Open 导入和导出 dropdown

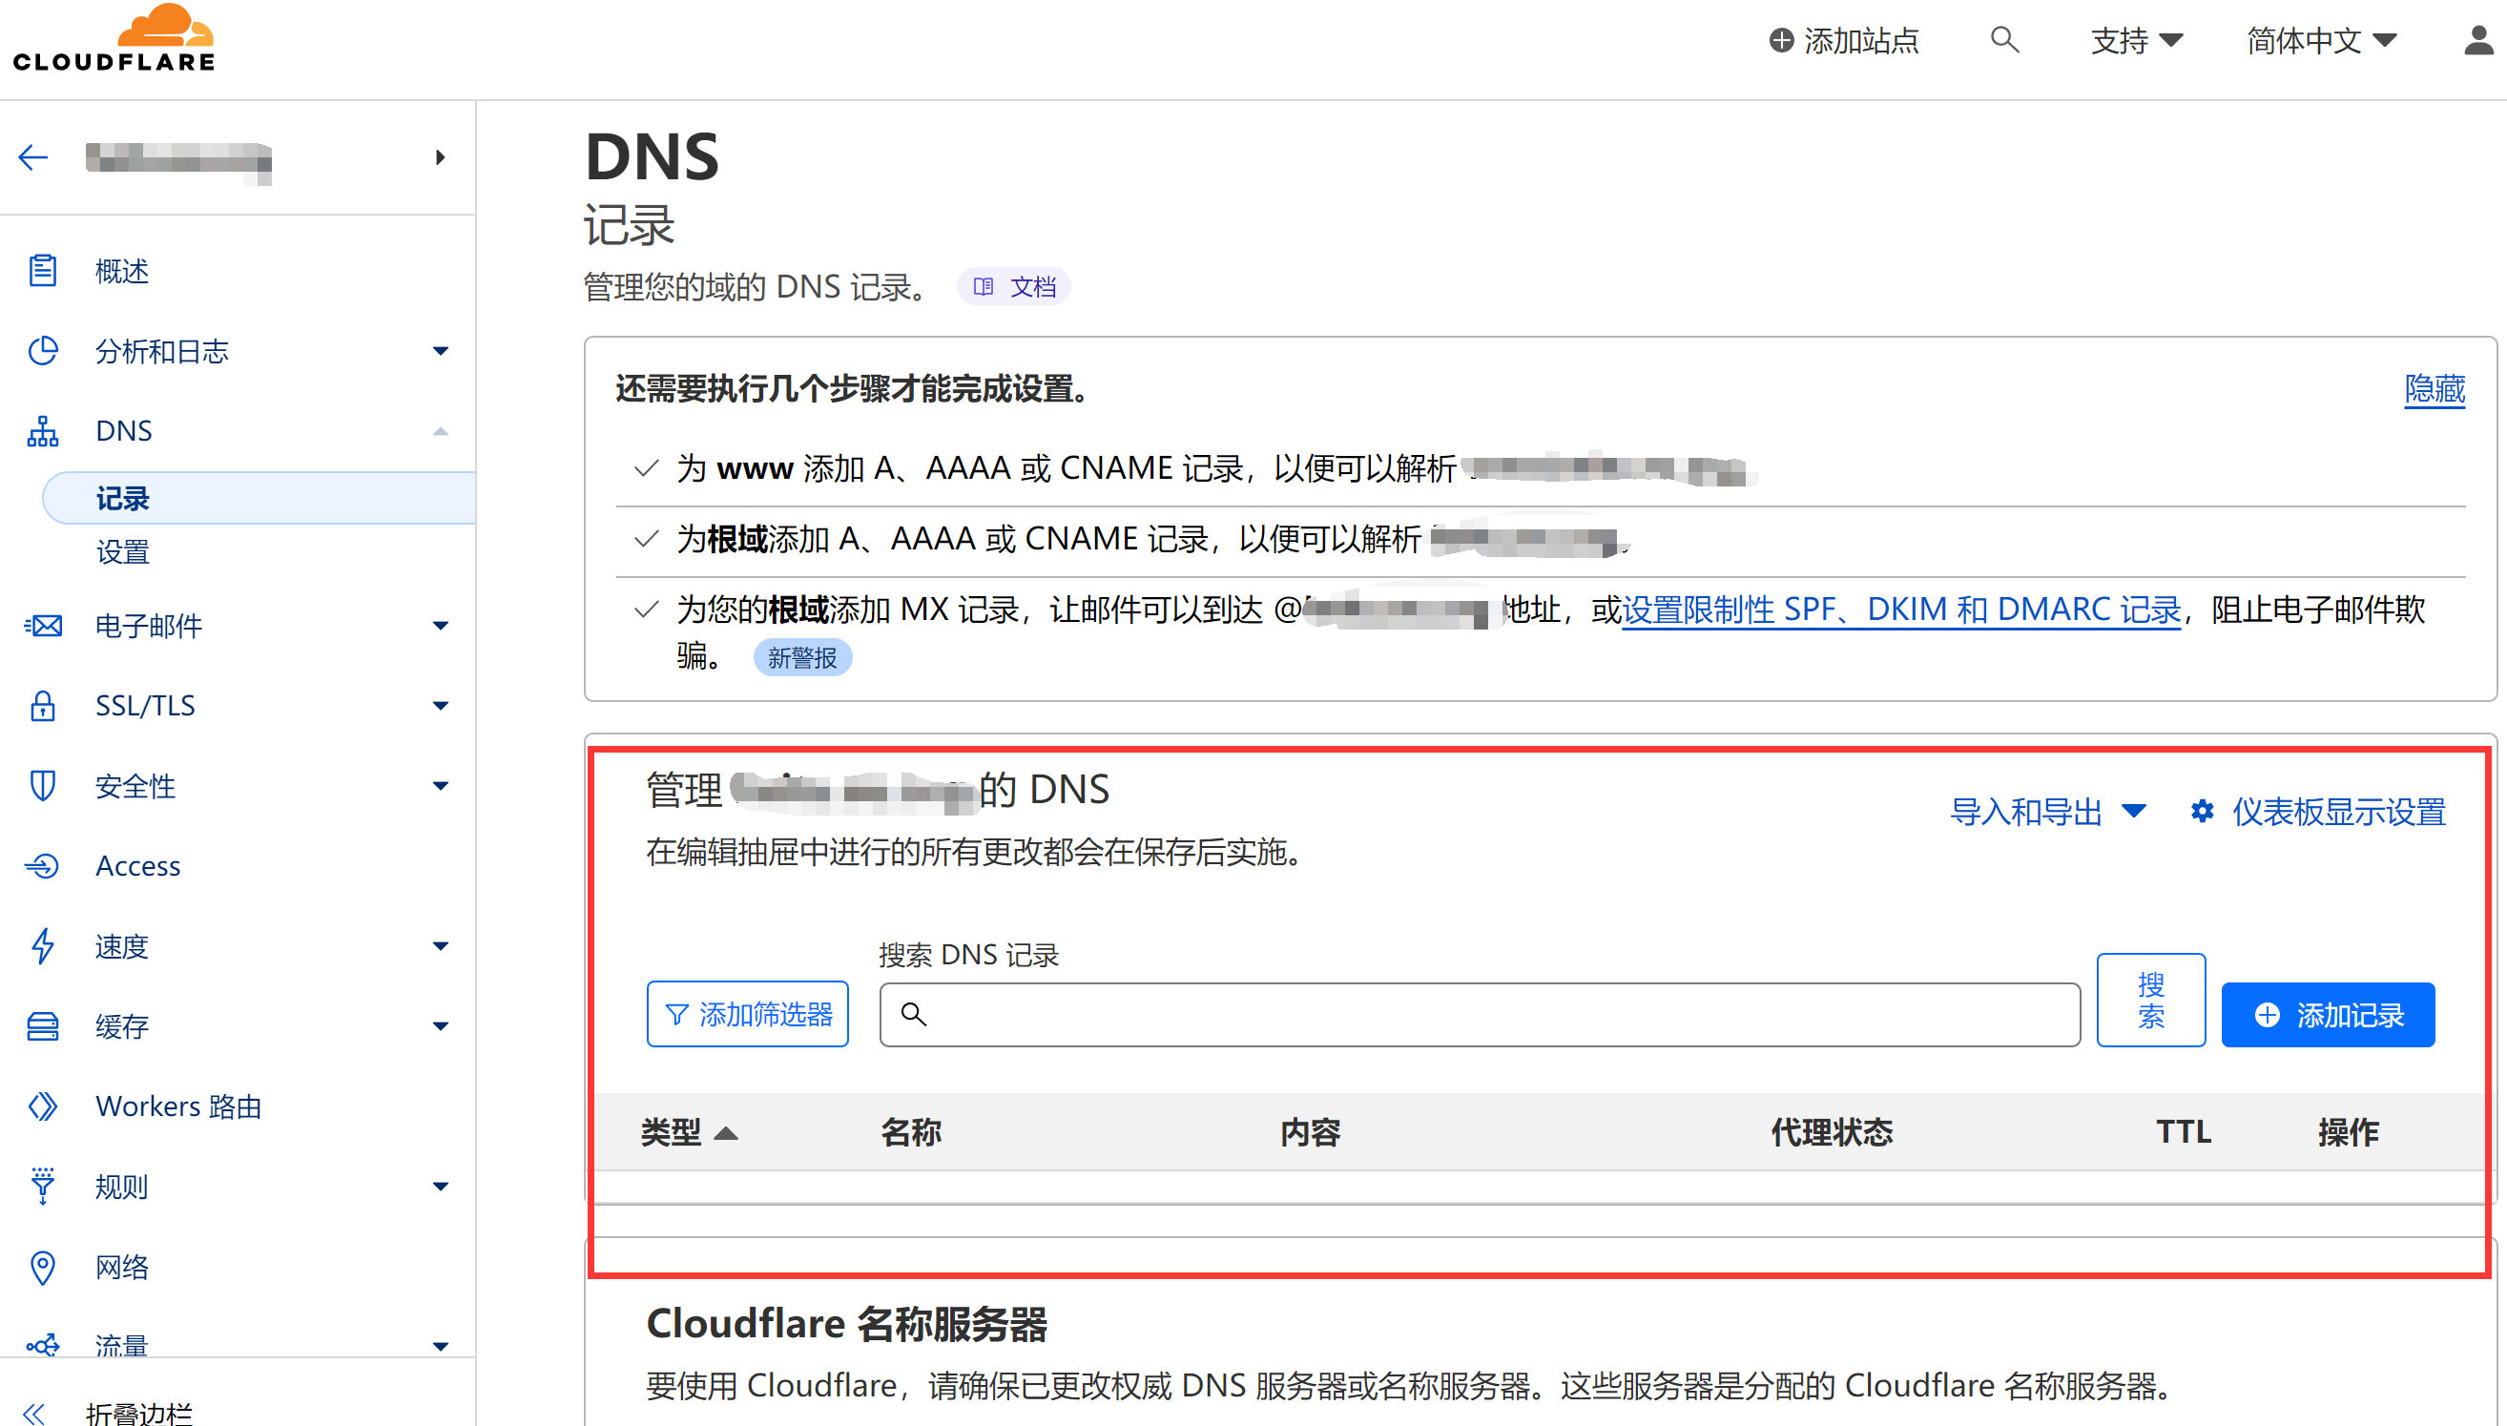pyautogui.click(x=2049, y=812)
